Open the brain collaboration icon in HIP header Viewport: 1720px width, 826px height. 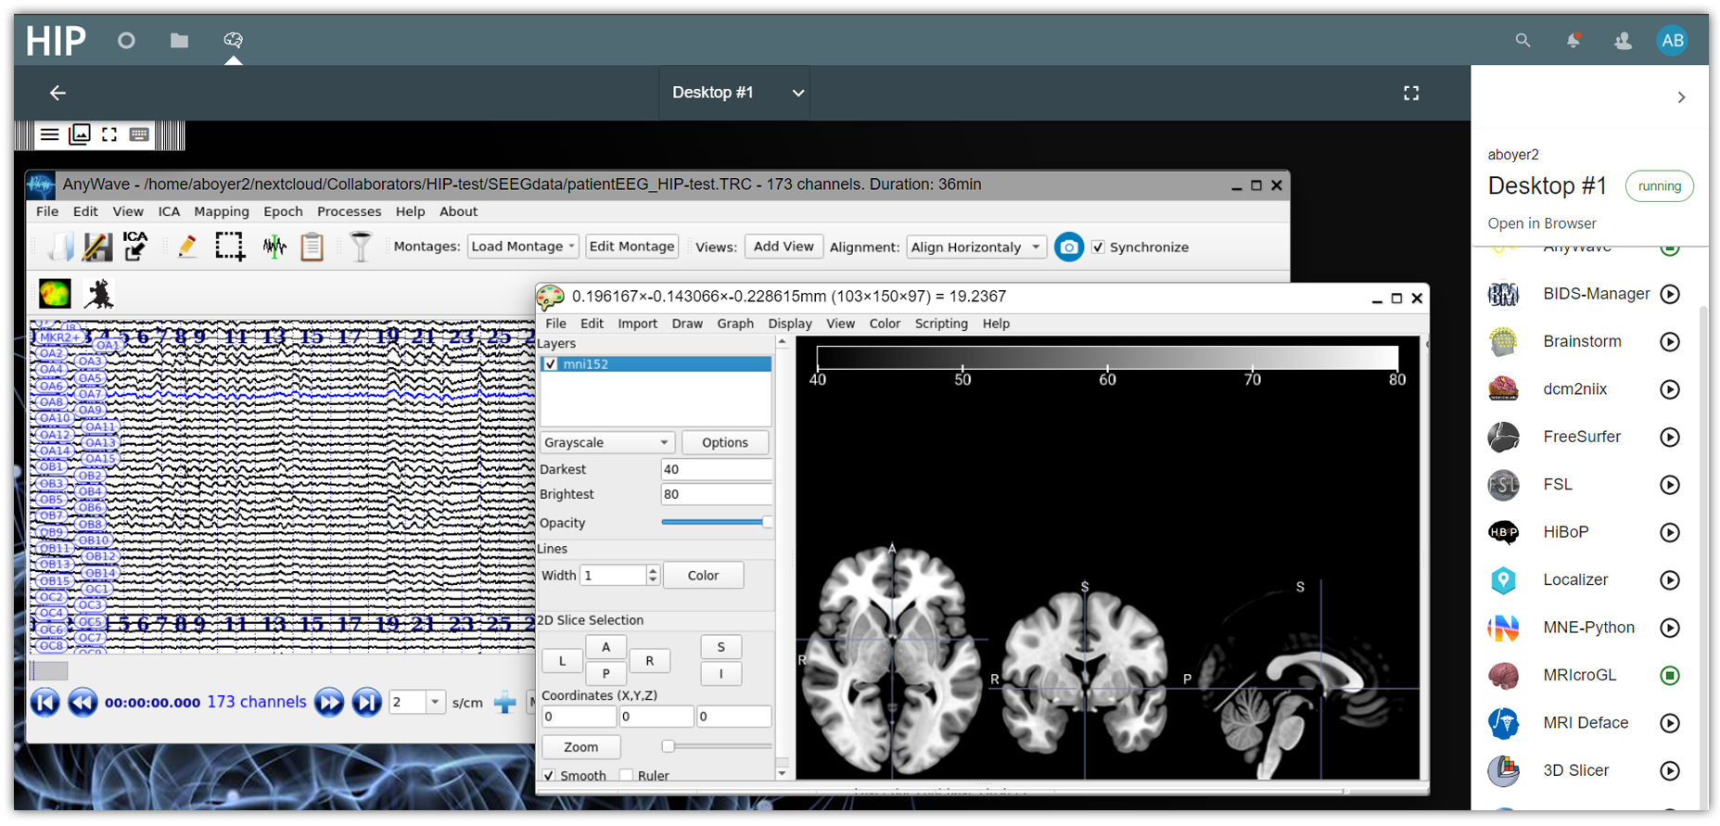coord(233,40)
